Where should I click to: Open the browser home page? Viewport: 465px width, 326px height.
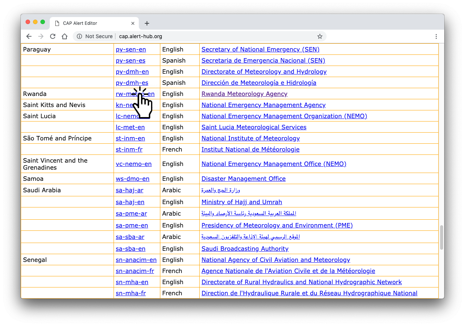65,36
